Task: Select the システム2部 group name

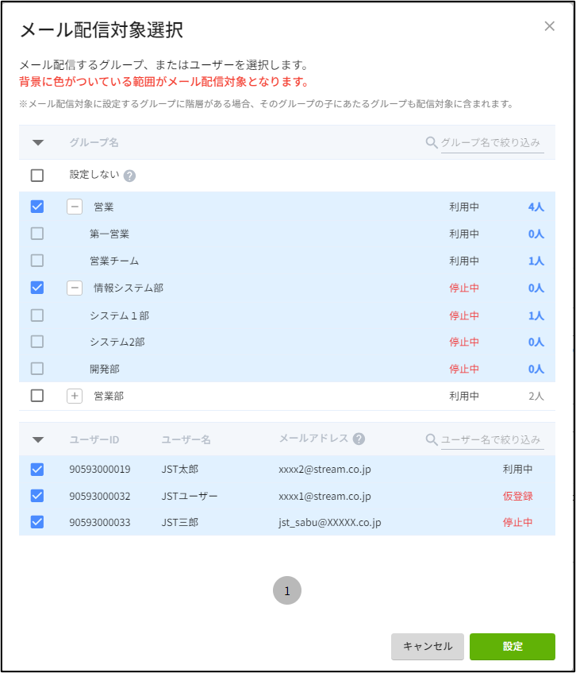Action: tap(117, 342)
